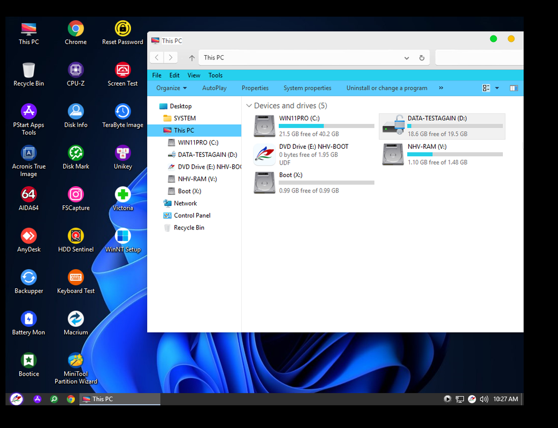Launch WinNT Setup shortcut
The image size is (558, 428).
(x=123, y=241)
